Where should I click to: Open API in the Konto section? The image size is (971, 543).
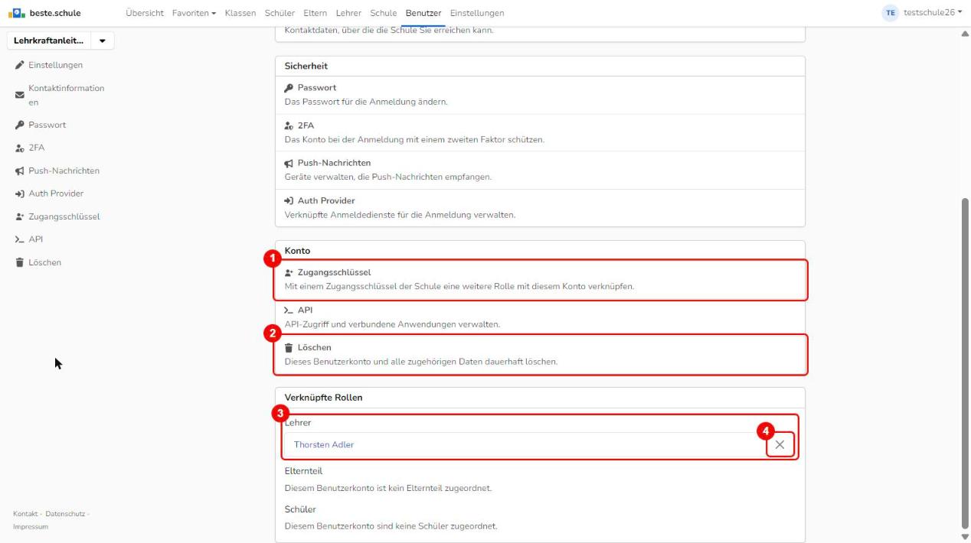[x=540, y=317]
